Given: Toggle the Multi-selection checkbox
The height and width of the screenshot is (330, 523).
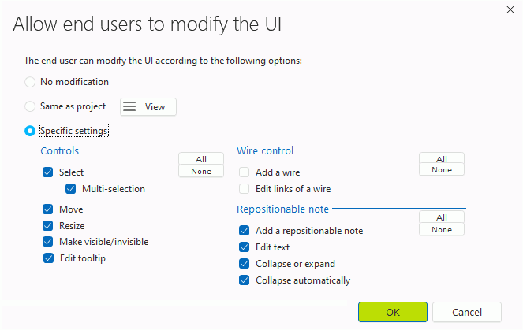Looking at the screenshot, I should pos(71,189).
